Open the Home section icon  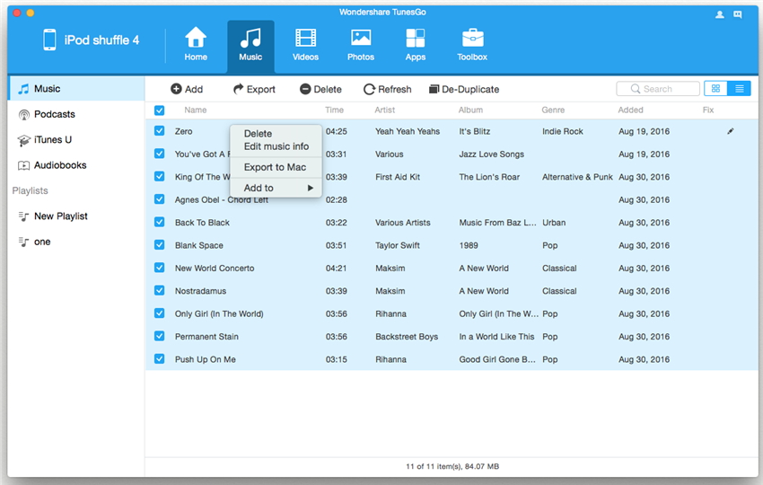click(196, 44)
